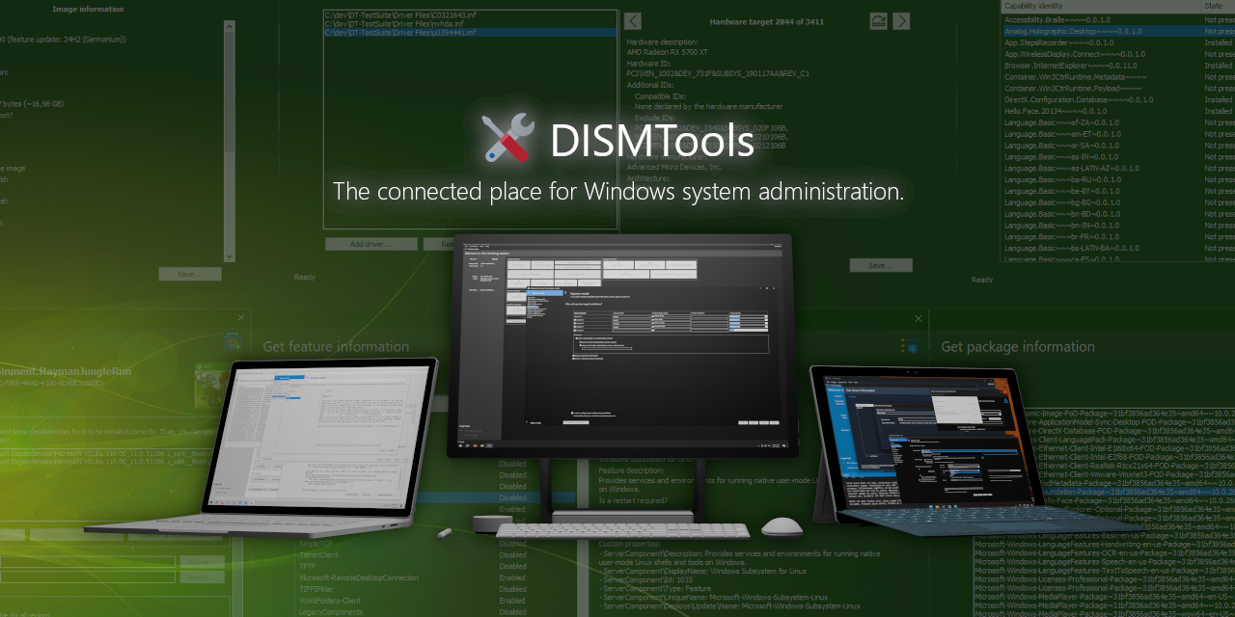The width and height of the screenshot is (1235, 617).
Task: Go to the previous hardware target arrow
Action: tap(633, 21)
